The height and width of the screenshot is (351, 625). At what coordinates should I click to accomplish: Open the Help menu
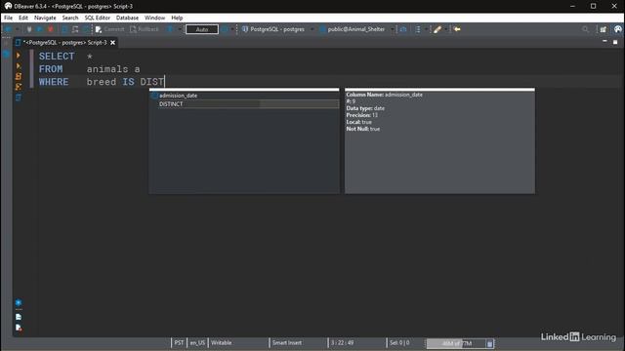pyautogui.click(x=177, y=18)
